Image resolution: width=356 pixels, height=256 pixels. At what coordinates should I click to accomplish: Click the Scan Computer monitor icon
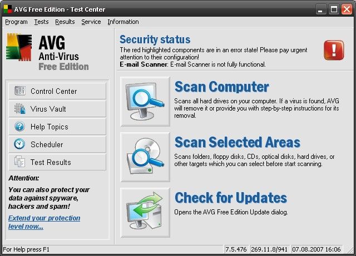click(145, 102)
